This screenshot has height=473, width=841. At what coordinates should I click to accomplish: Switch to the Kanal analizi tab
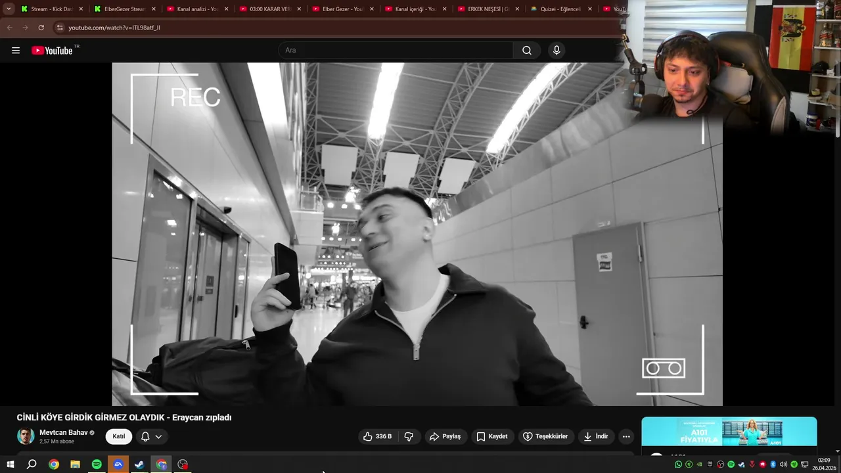197,9
